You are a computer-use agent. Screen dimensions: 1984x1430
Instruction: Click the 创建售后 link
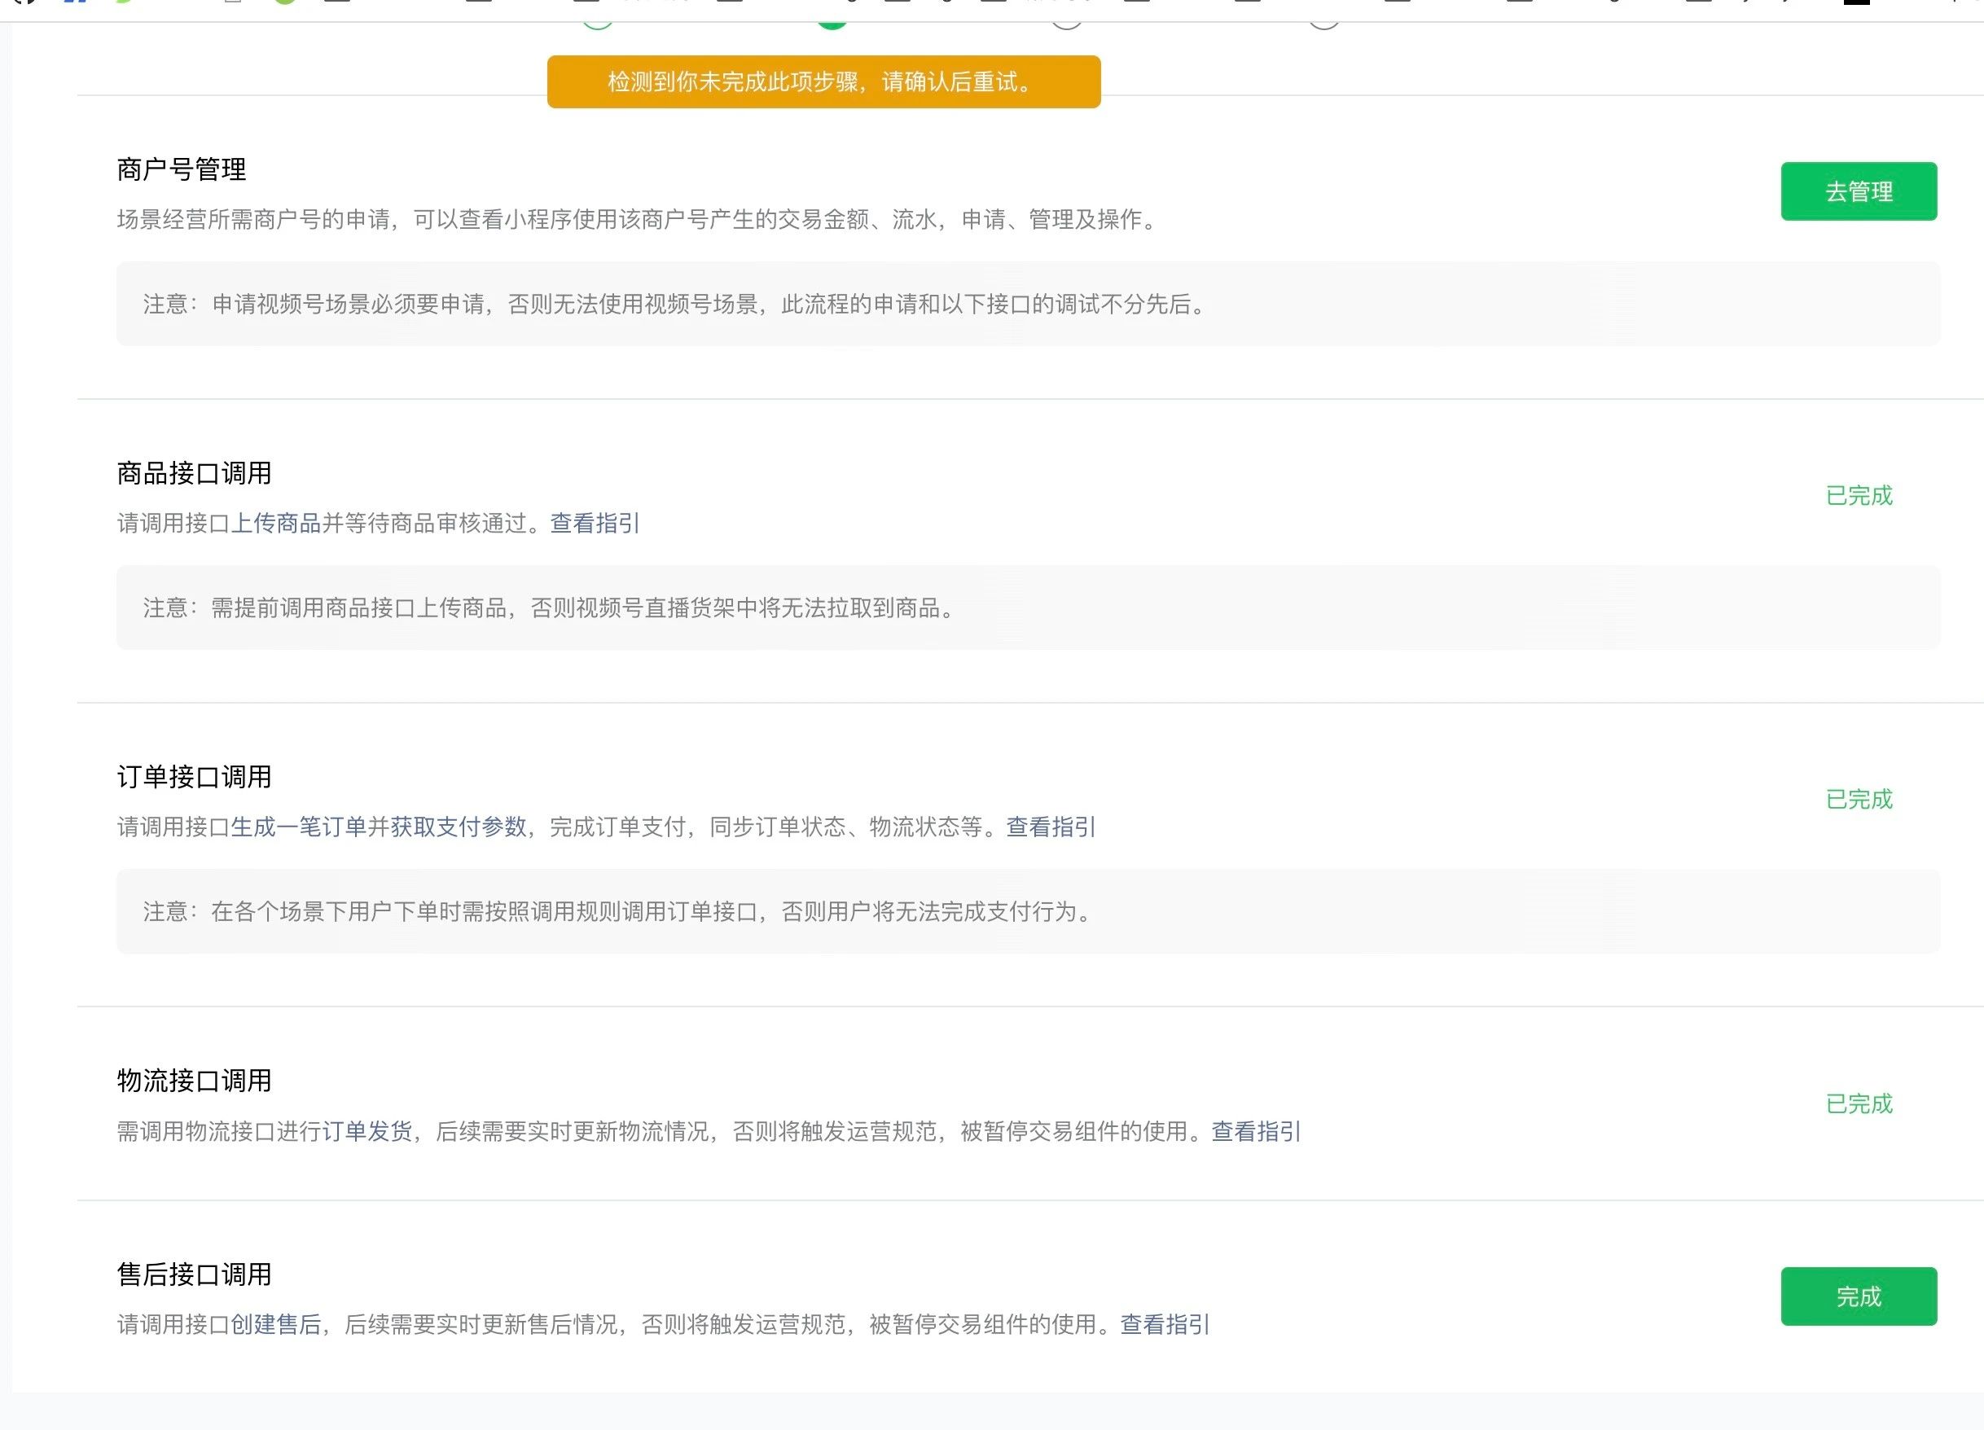click(275, 1324)
